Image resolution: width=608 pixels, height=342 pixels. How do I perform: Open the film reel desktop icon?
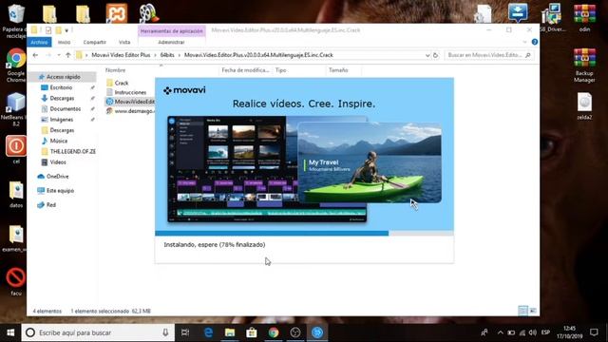[x=149, y=12]
